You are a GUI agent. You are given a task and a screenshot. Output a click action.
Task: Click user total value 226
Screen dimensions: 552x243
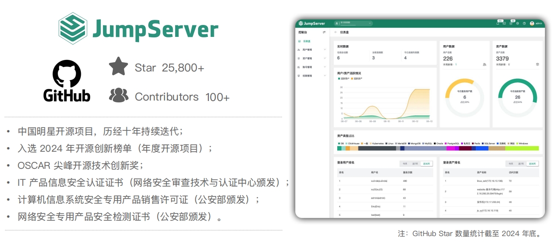pyautogui.click(x=448, y=59)
